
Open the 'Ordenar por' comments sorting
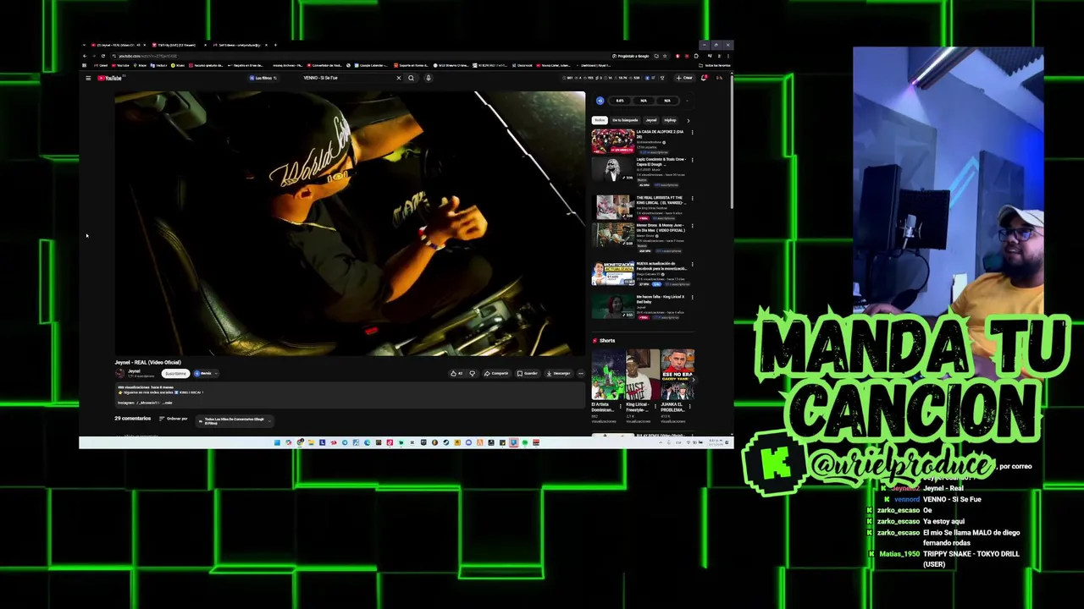coord(173,419)
